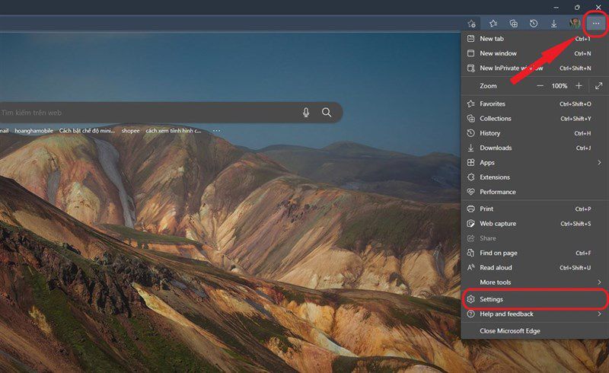Image resolution: width=609 pixels, height=373 pixels.
Task: Decrease zoom with the minus button
Action: click(540, 85)
